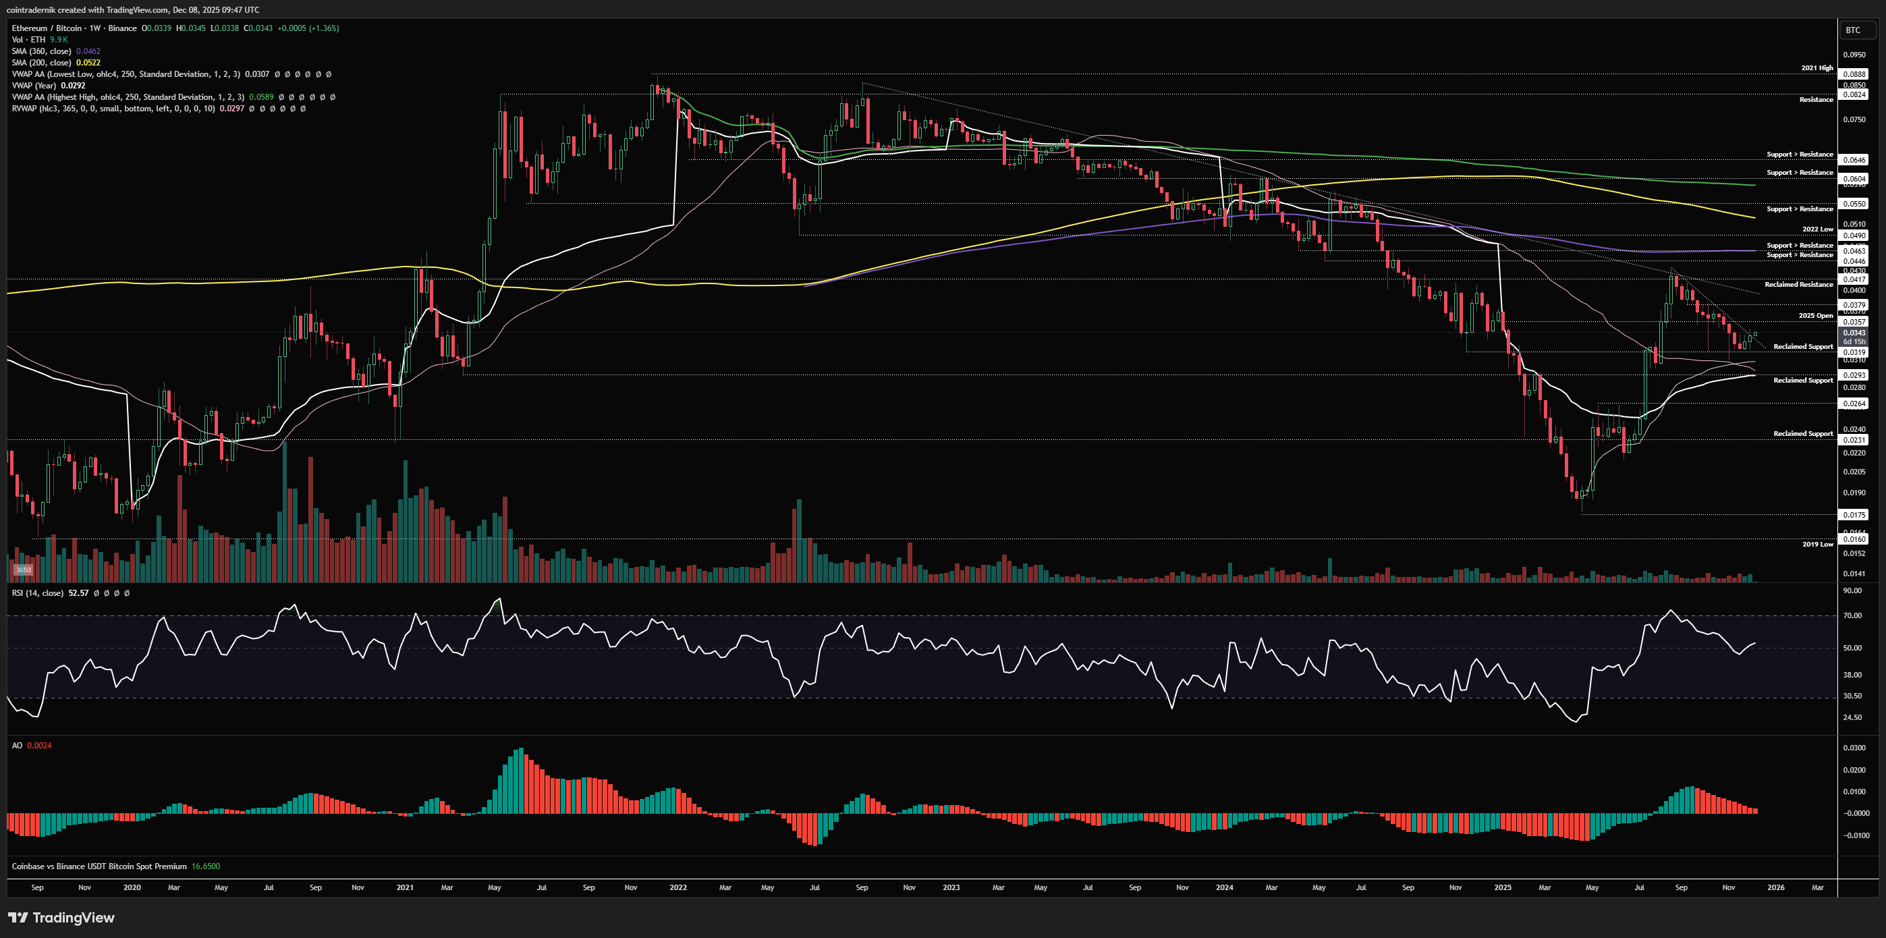Click the 2025 label on the time axis

click(x=1502, y=887)
